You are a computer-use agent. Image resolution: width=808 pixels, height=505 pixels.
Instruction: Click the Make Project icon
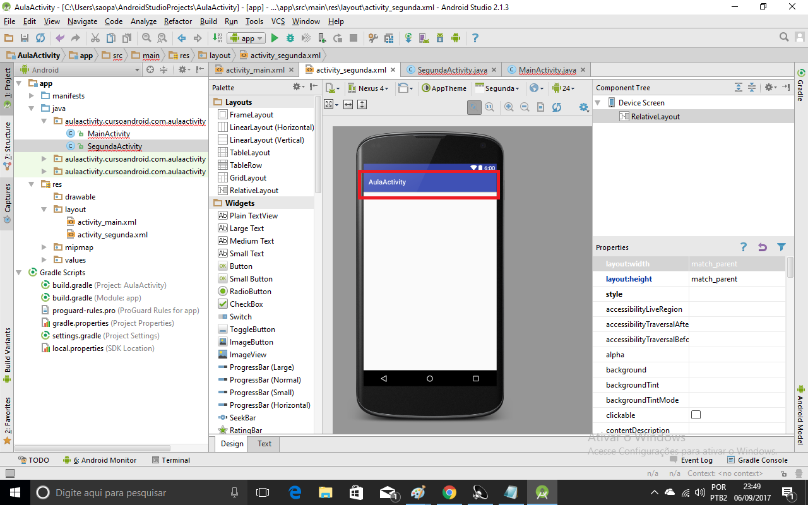217,38
